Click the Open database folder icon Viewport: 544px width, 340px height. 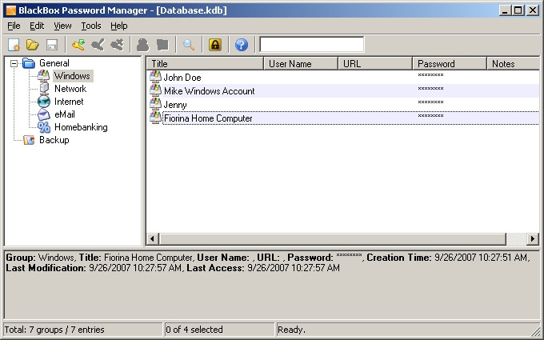[x=33, y=45]
